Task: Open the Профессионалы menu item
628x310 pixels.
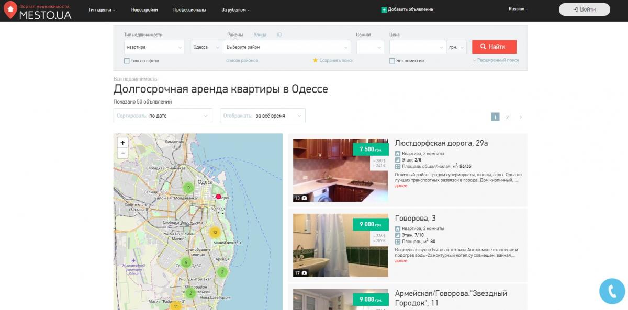Action: tap(189, 10)
